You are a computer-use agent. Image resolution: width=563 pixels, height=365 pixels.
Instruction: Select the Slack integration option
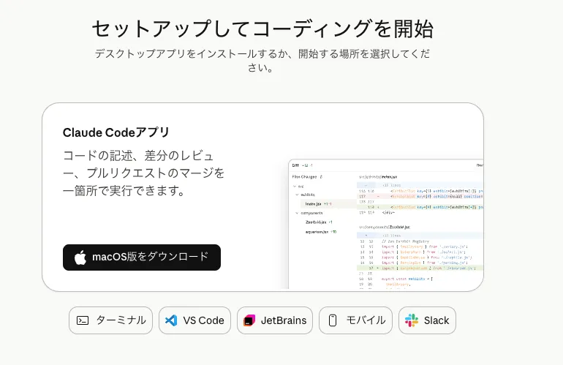pyautogui.click(x=427, y=320)
